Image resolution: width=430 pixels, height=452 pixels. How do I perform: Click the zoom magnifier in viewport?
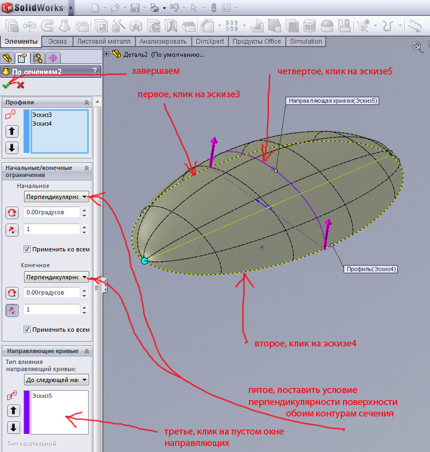[417, 47]
